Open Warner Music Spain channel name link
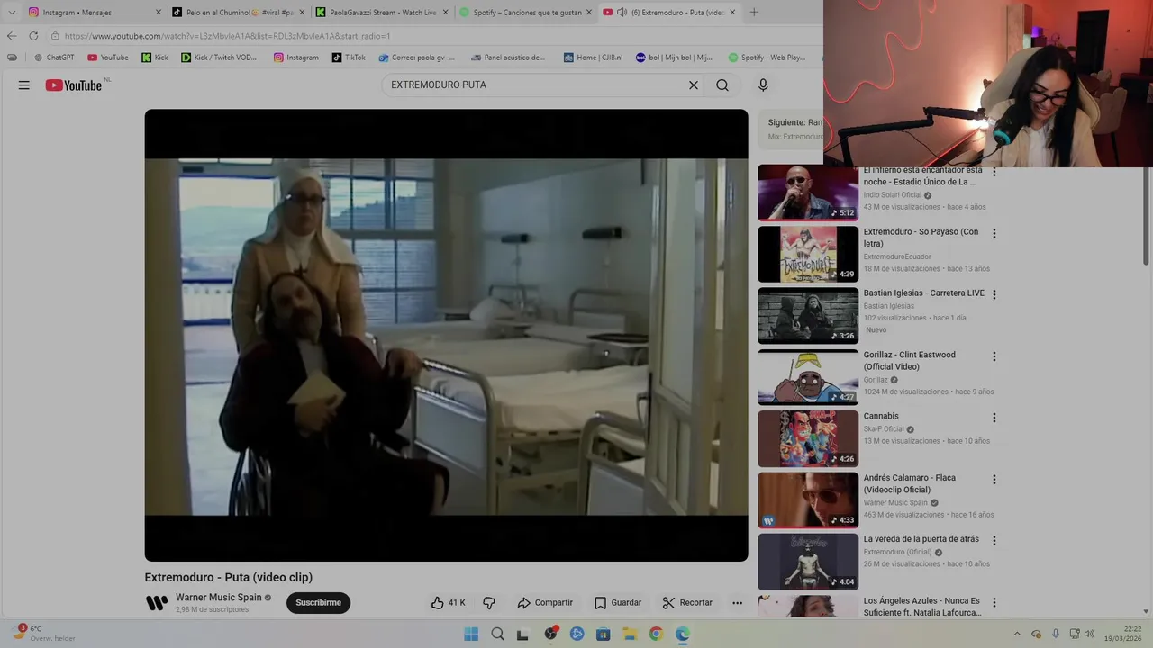The width and height of the screenshot is (1153, 648). click(x=218, y=598)
